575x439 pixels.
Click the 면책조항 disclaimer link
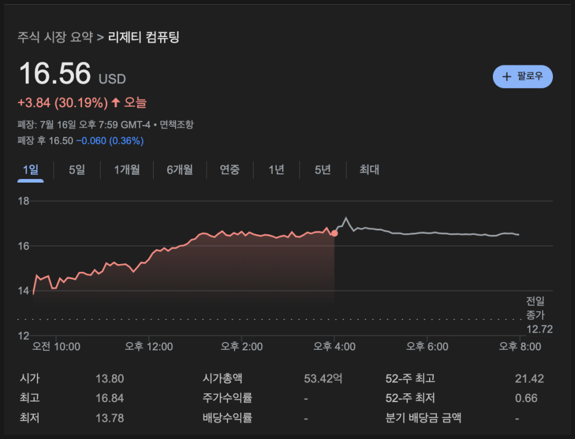(x=176, y=124)
